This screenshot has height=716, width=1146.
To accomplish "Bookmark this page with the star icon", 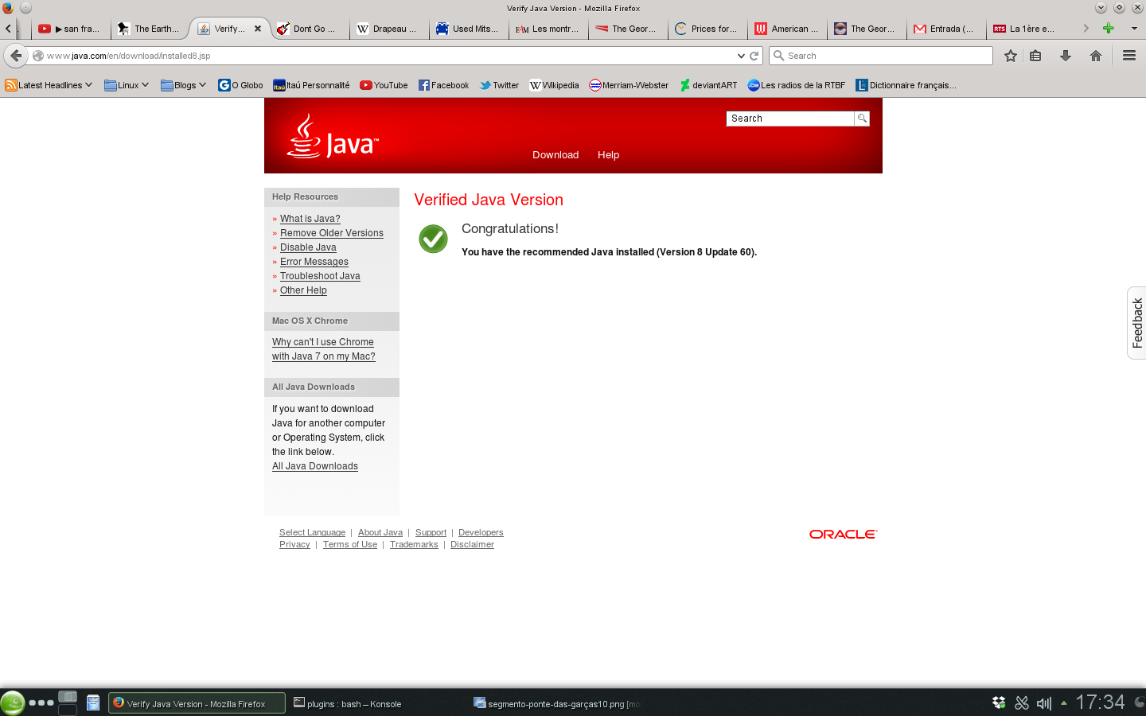I will pos(1010,56).
